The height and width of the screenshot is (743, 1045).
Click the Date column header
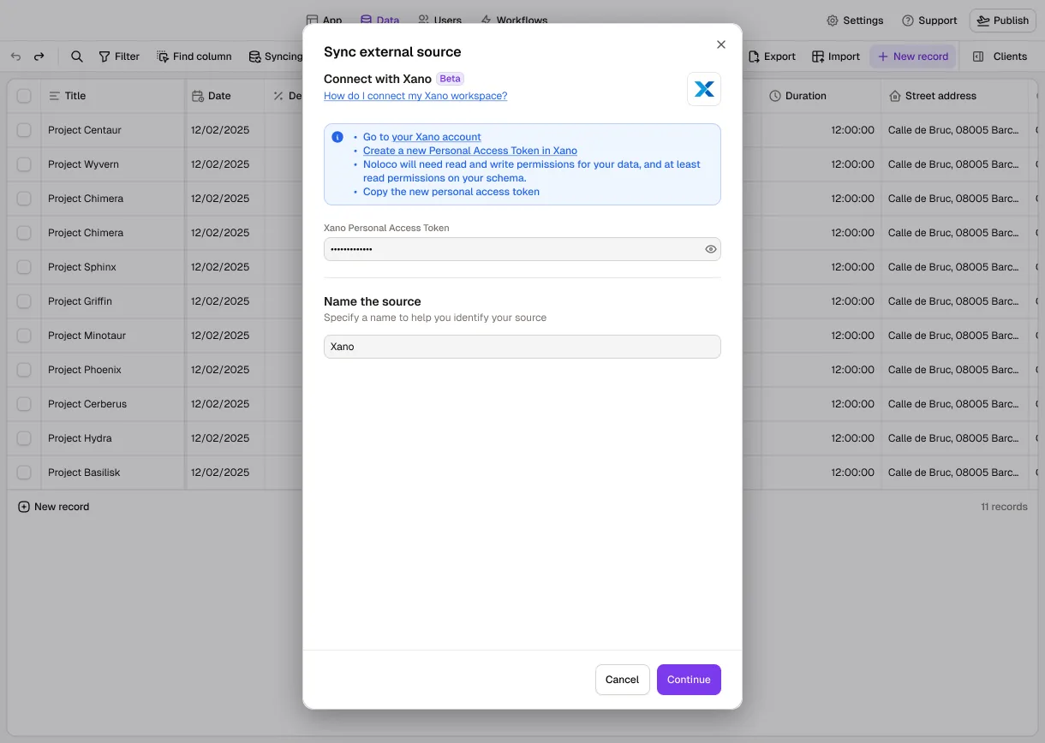point(224,96)
